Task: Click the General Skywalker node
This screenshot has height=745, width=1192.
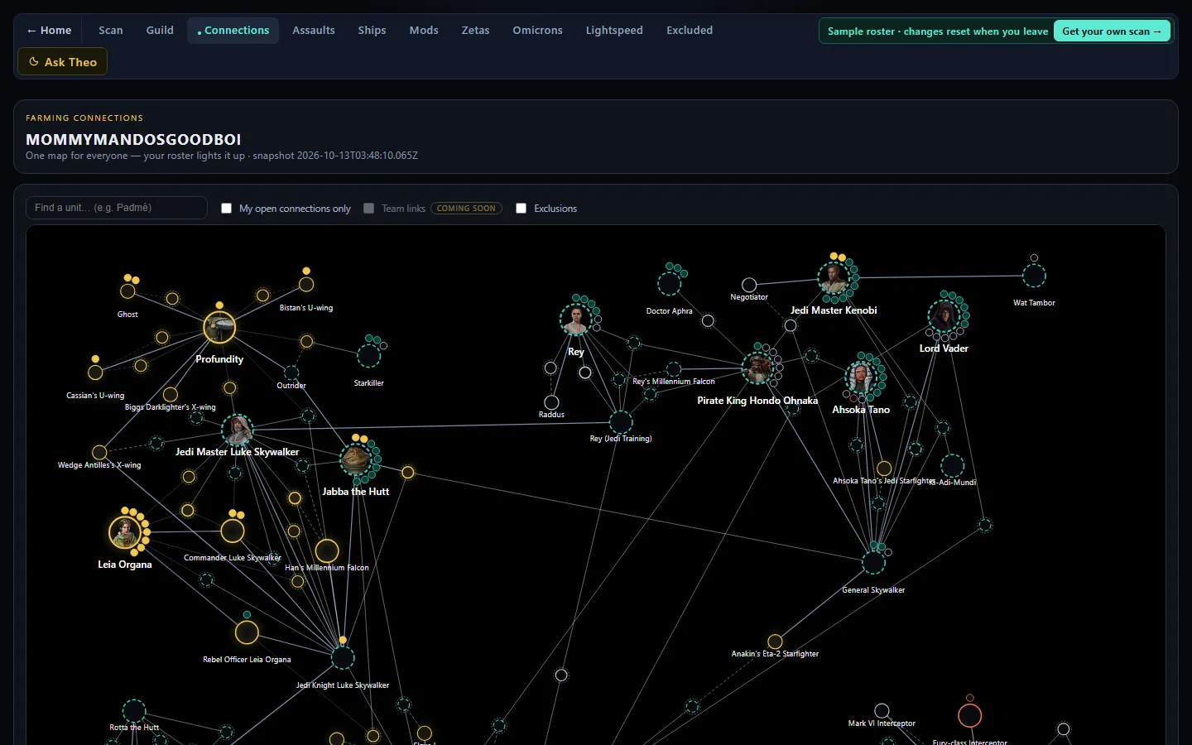Action: pos(873,563)
